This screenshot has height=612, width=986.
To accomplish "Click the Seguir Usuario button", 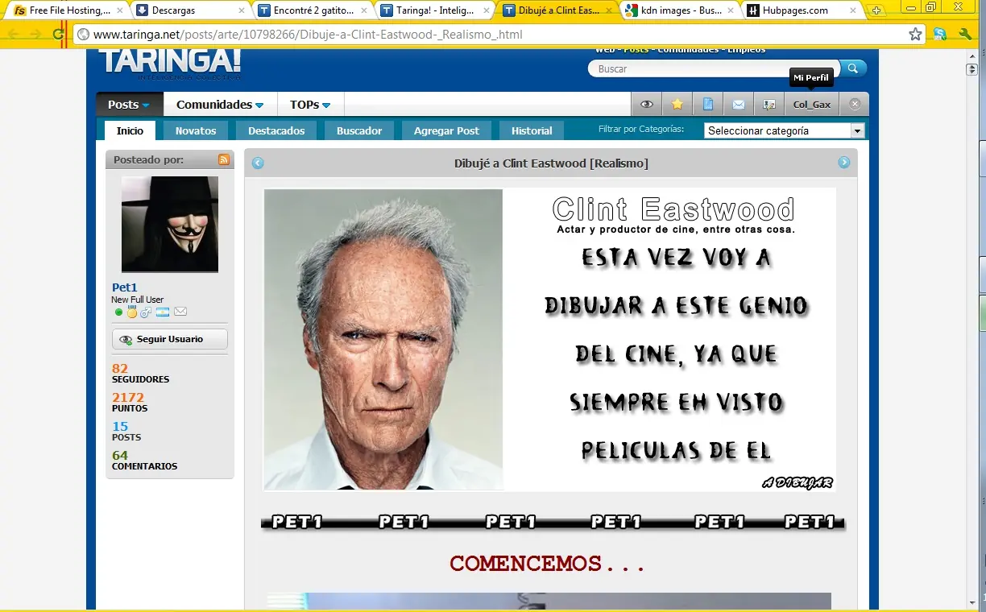I will click(x=170, y=339).
